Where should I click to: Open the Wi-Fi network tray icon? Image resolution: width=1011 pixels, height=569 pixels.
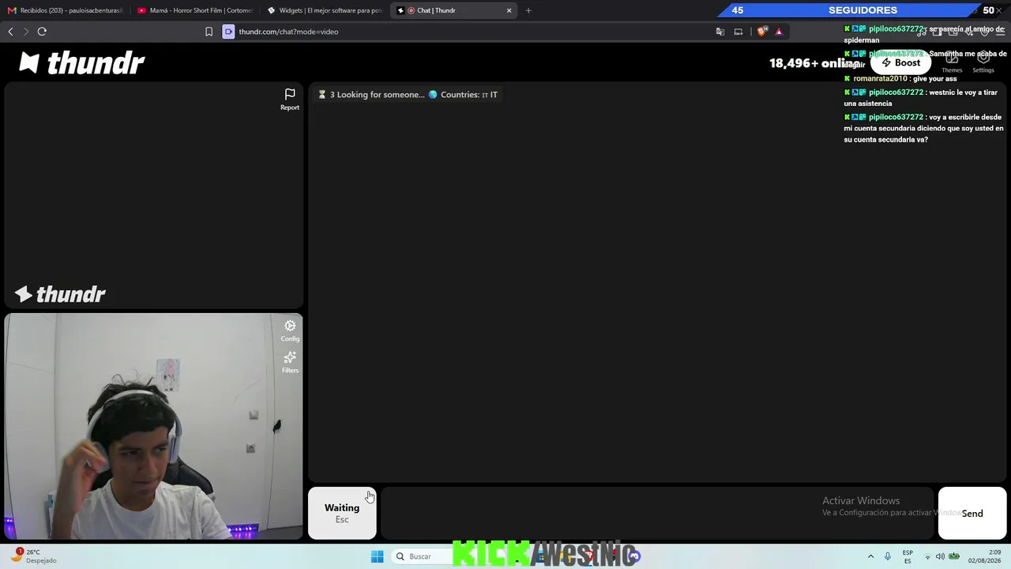coord(926,556)
